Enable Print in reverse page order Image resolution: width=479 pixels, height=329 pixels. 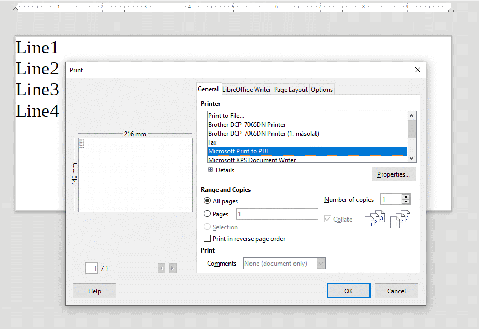pos(207,238)
